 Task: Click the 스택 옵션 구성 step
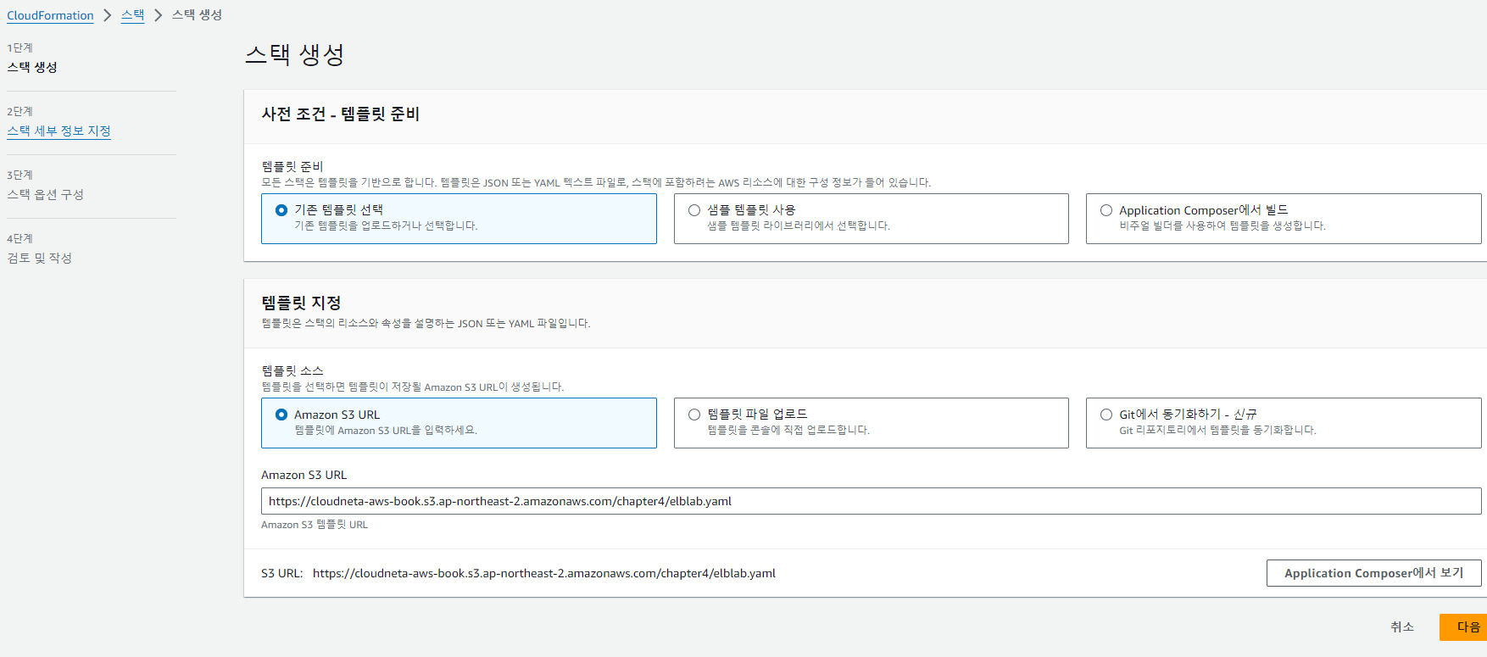click(x=45, y=194)
